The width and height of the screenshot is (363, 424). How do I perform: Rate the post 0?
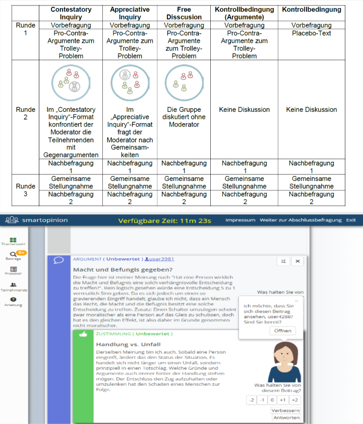pyautogui.click(x=272, y=400)
